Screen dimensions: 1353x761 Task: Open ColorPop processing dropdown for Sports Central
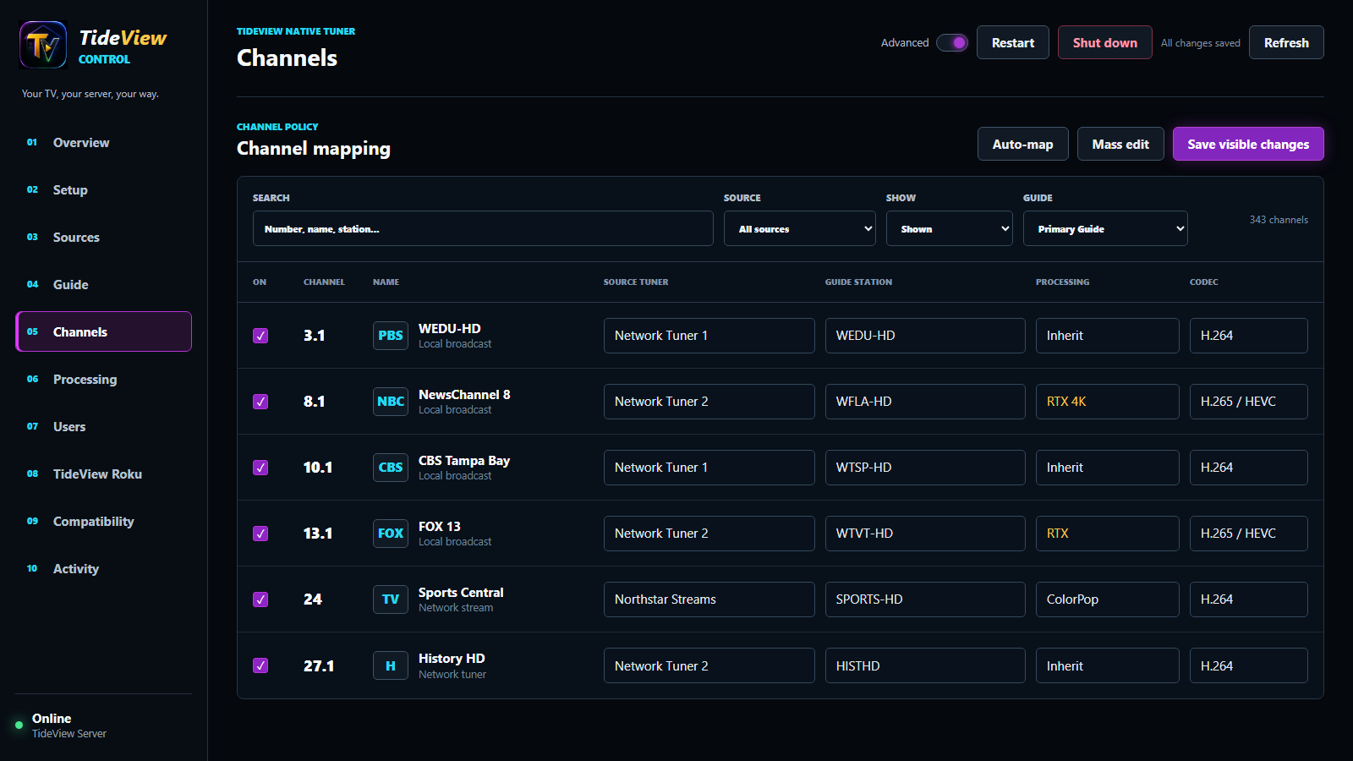coord(1107,599)
